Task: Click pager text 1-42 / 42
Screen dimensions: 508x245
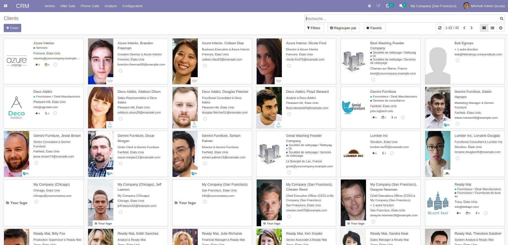Action: tap(452, 28)
